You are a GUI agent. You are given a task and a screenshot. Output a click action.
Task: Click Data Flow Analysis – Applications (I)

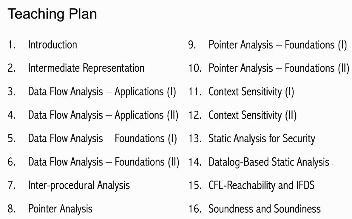click(102, 92)
